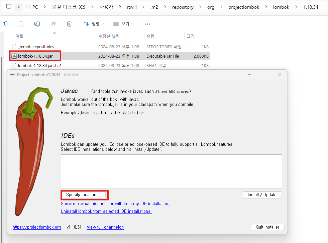Click Uninstall lombok from selected IDE installations link
Image resolution: width=328 pixels, height=243 pixels.
point(106,211)
